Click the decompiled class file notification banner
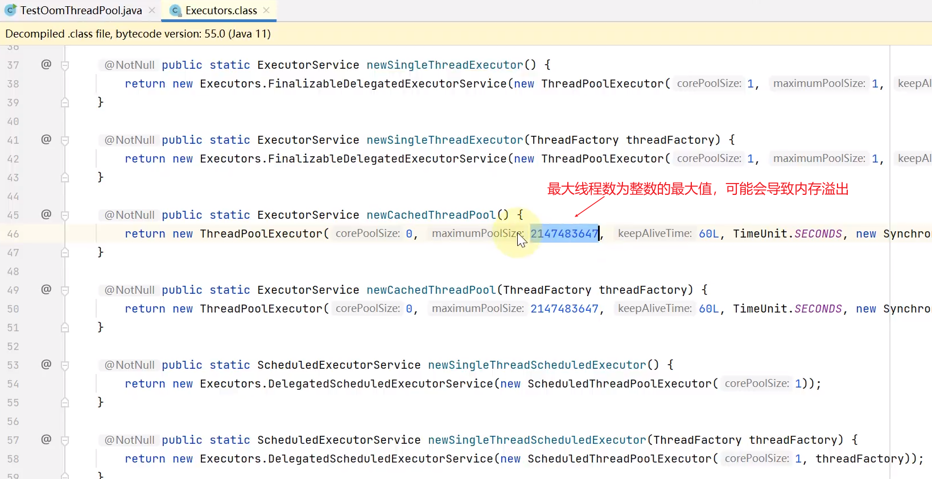The height and width of the screenshot is (479, 932). 466,34
